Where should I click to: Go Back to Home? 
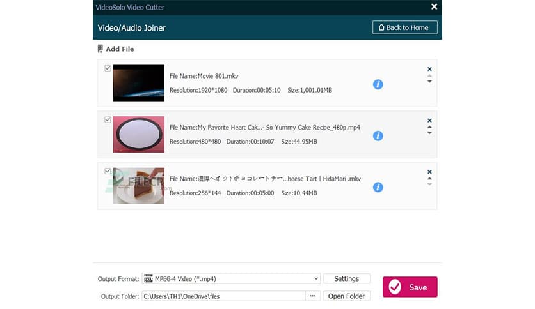pyautogui.click(x=404, y=27)
